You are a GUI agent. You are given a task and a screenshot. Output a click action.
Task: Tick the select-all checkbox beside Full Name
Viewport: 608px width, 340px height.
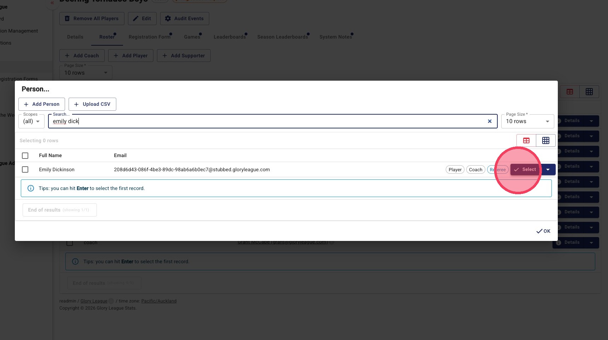(x=25, y=156)
